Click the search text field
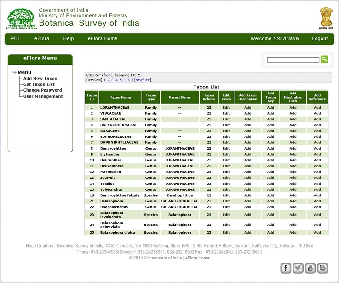Screen dimensions: 339x283 coord(293,60)
